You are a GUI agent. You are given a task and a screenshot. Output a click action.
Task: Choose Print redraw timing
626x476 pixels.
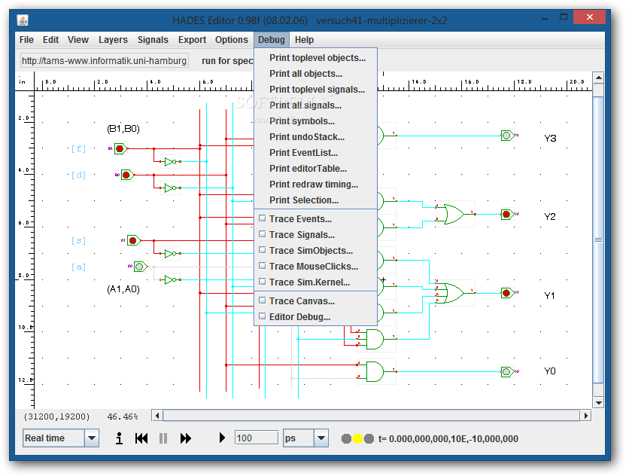click(x=316, y=185)
